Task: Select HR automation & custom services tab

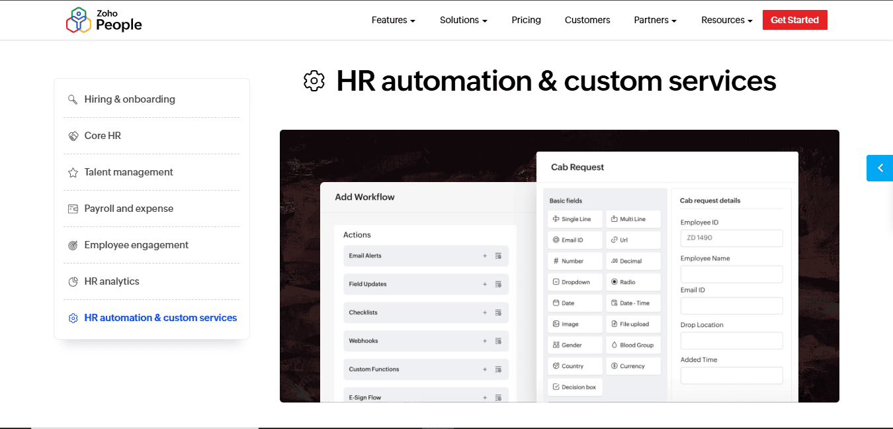Action: (160, 318)
